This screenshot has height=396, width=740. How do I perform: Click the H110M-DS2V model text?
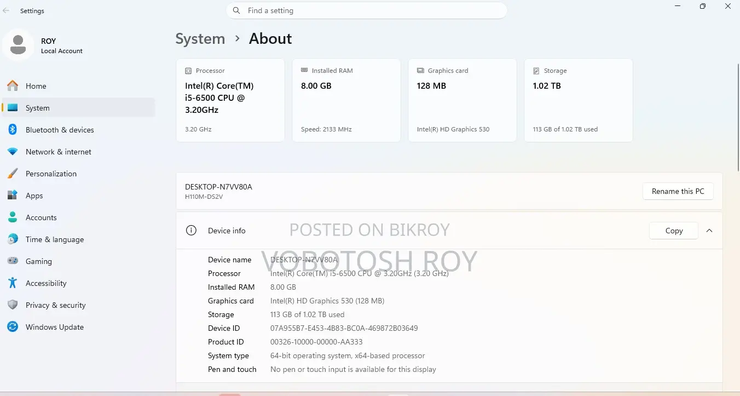tap(204, 197)
